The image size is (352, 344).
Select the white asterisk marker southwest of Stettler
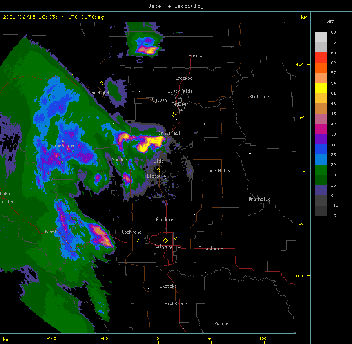[x=205, y=124]
